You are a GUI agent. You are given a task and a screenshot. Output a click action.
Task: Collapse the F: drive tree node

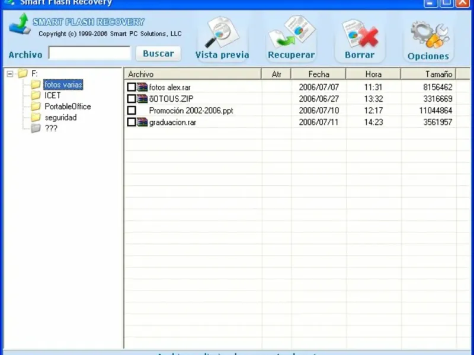(10, 73)
